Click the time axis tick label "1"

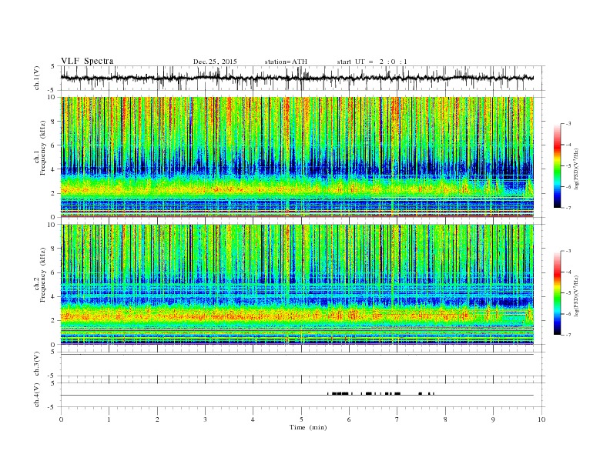109,419
